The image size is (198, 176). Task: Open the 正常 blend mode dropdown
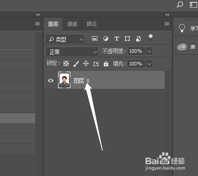coord(72,52)
